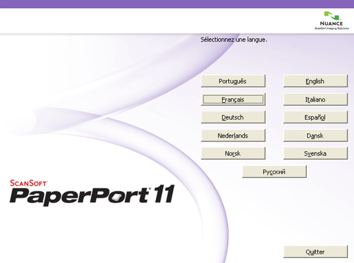Select Nederlands language option

[x=233, y=135]
